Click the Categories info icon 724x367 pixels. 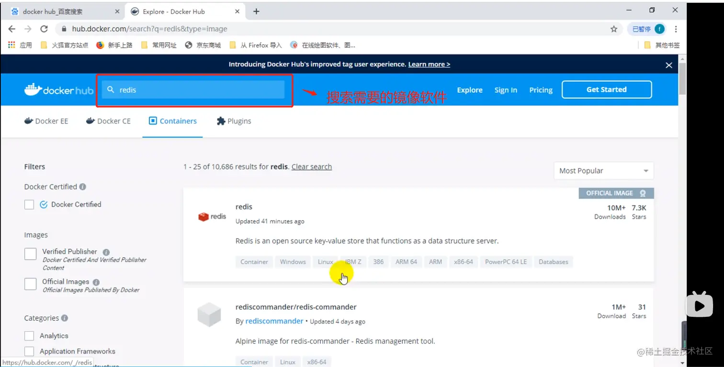65,318
